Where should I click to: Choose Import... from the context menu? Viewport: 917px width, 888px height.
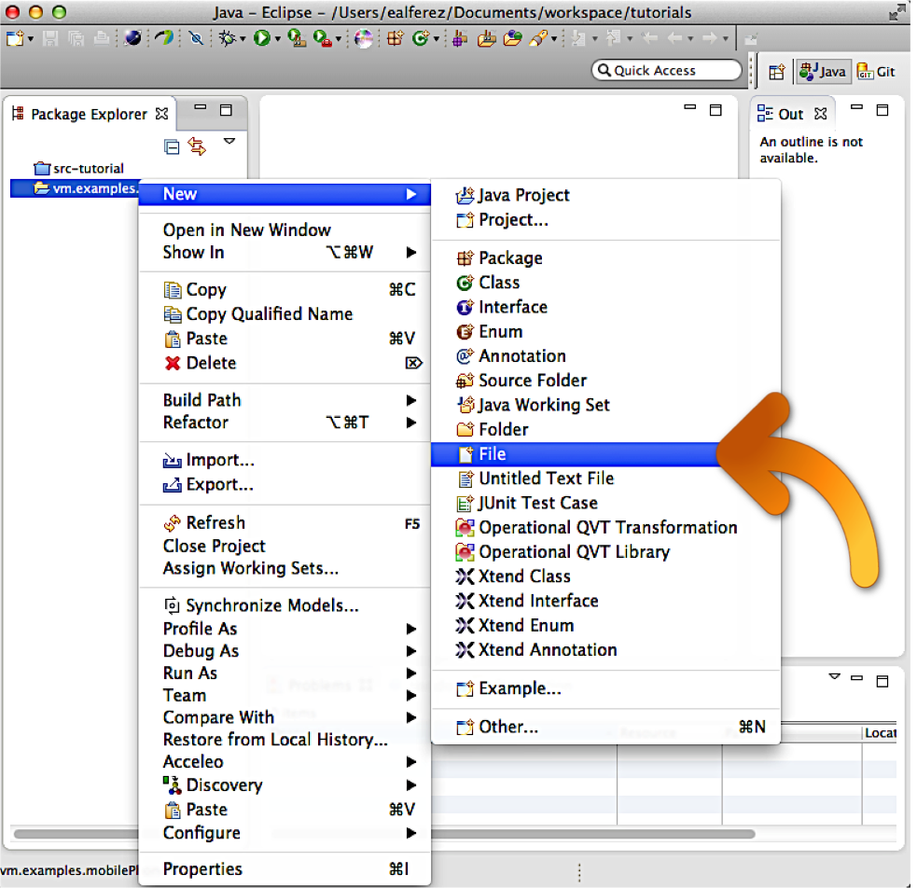(285, 460)
